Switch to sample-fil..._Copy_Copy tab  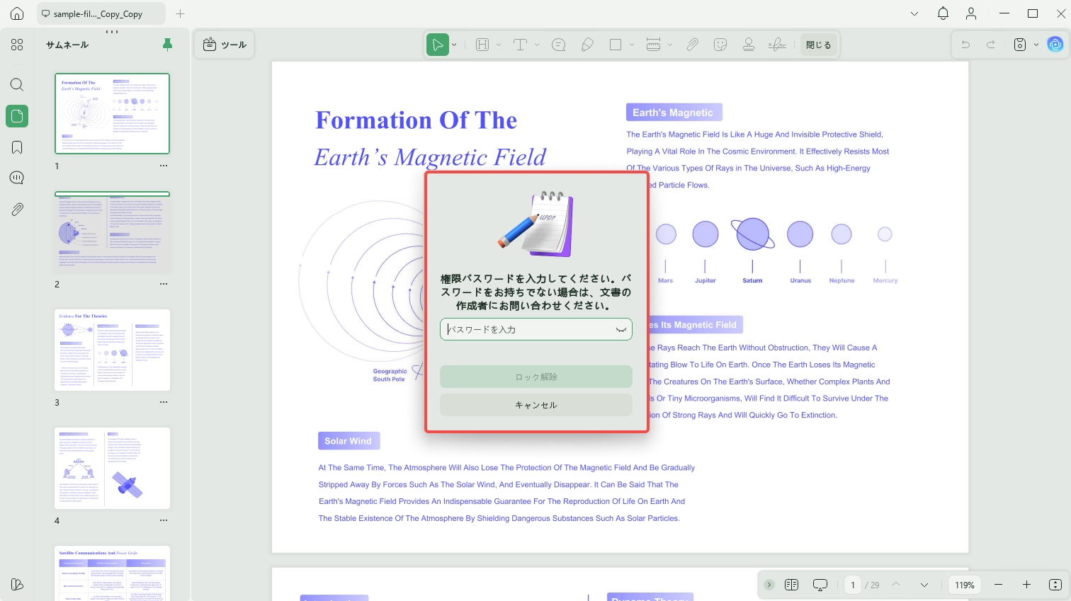[100, 13]
